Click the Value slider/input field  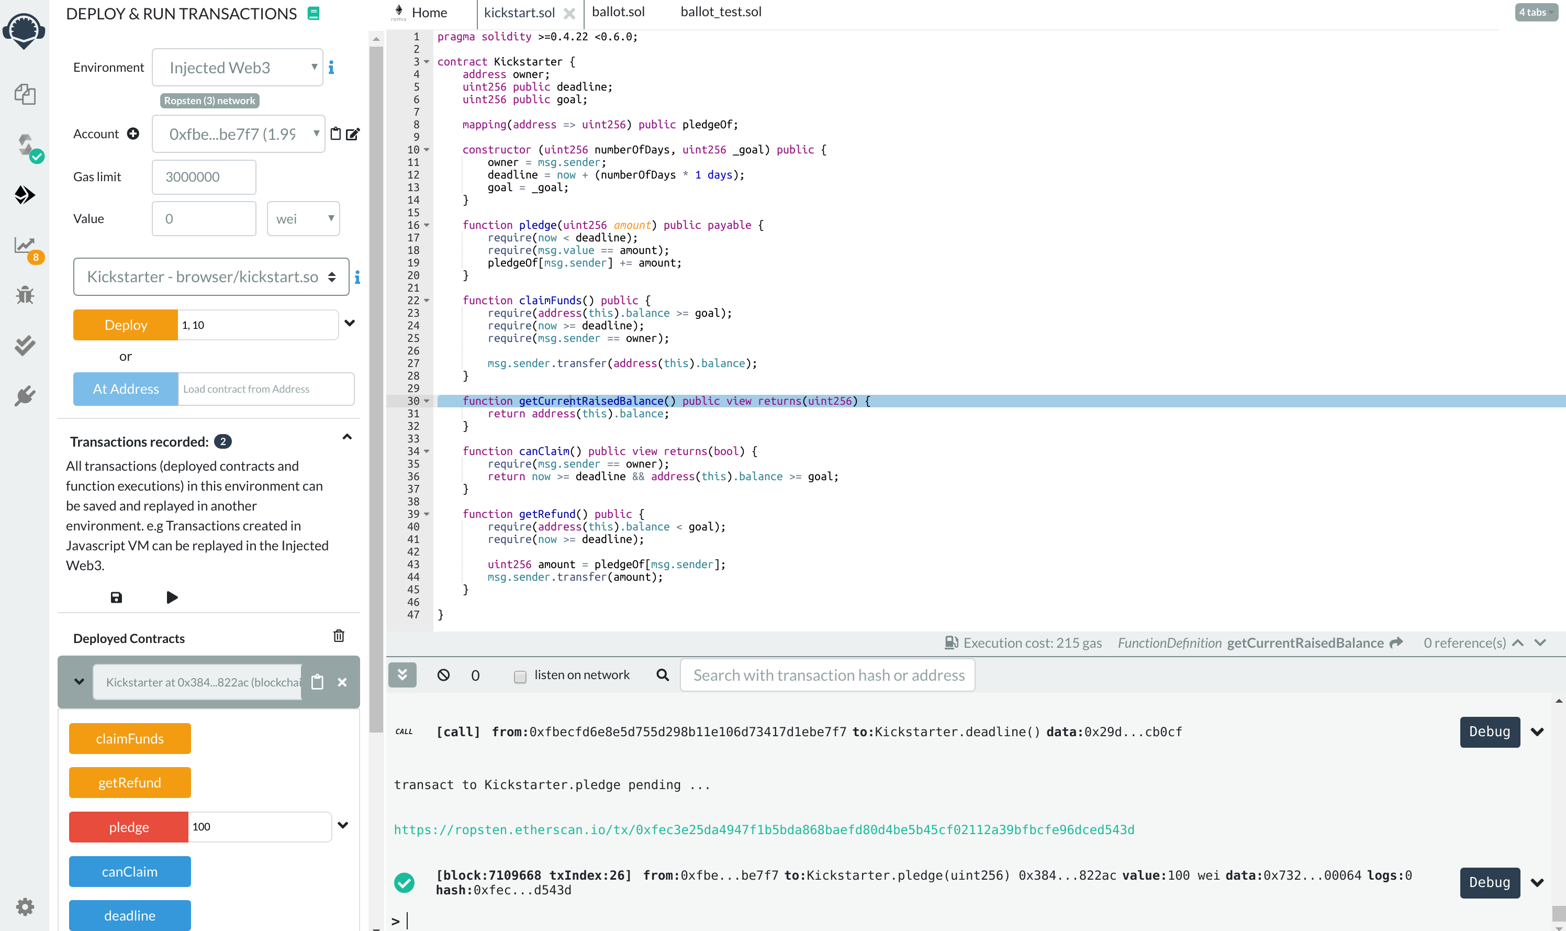[x=204, y=218]
